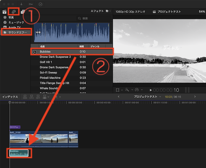Open the エフェクト category popup

pyautogui.click(x=100, y=11)
